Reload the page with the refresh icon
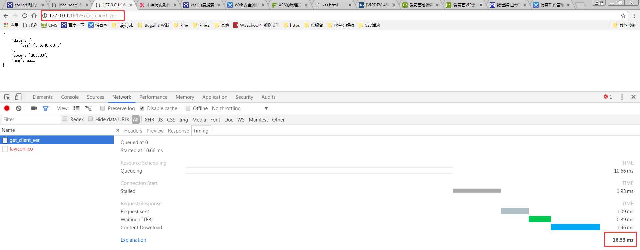 [25, 16]
